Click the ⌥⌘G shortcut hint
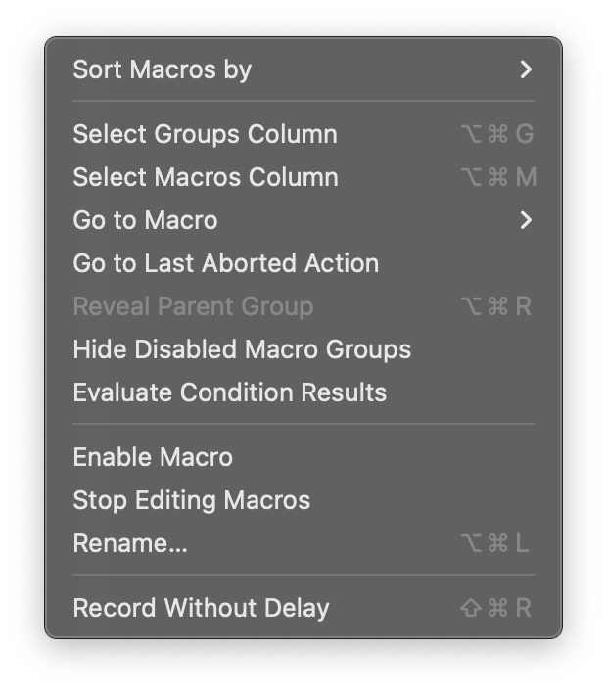Viewport: 607px width, 691px height. (x=496, y=134)
